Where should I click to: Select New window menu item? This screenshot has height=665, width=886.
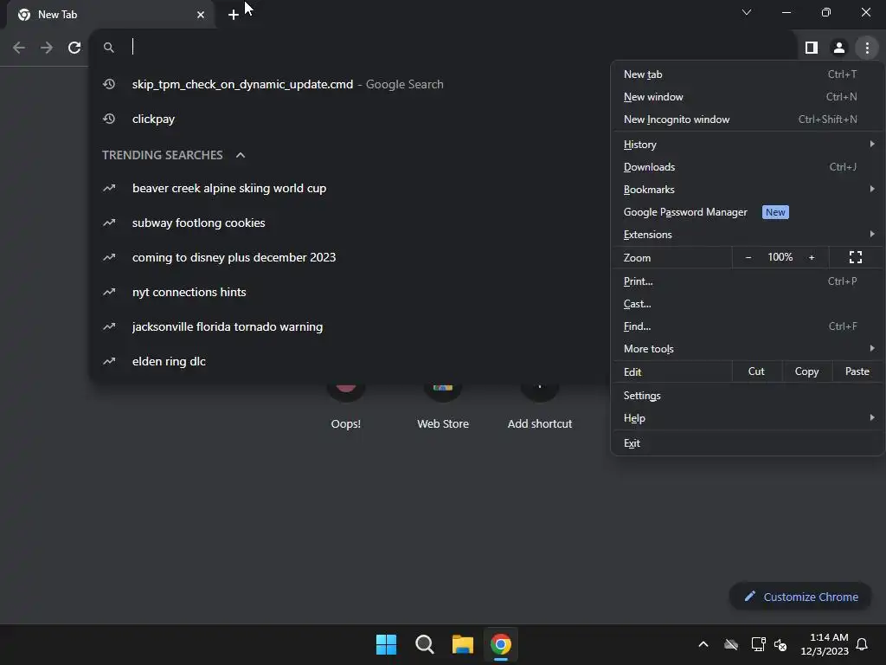point(748,97)
